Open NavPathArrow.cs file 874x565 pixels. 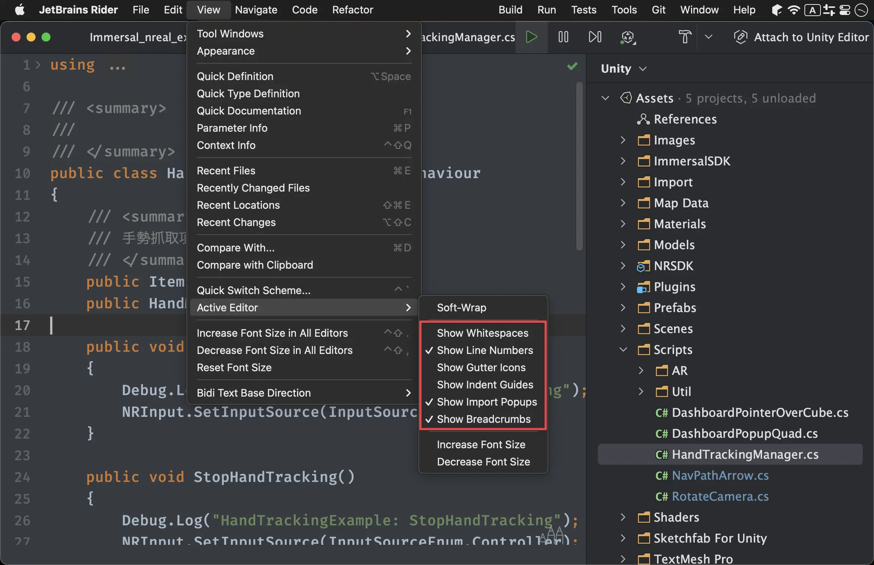(712, 475)
